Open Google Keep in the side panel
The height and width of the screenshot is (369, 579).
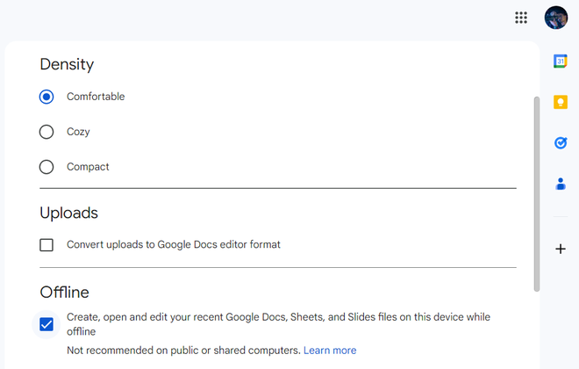(x=561, y=102)
